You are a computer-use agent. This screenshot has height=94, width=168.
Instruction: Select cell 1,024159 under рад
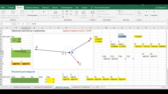pos(98,39)
